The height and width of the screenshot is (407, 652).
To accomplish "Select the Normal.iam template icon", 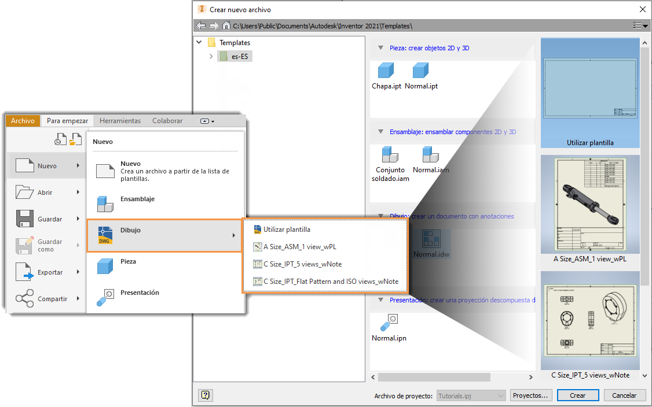I will click(x=430, y=154).
